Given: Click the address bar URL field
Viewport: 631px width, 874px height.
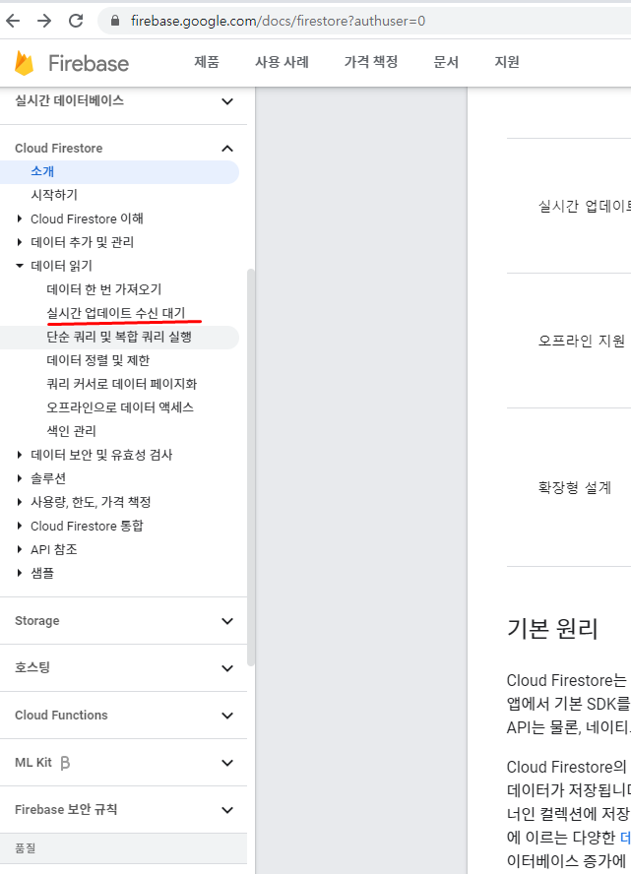Looking at the screenshot, I should (x=362, y=22).
